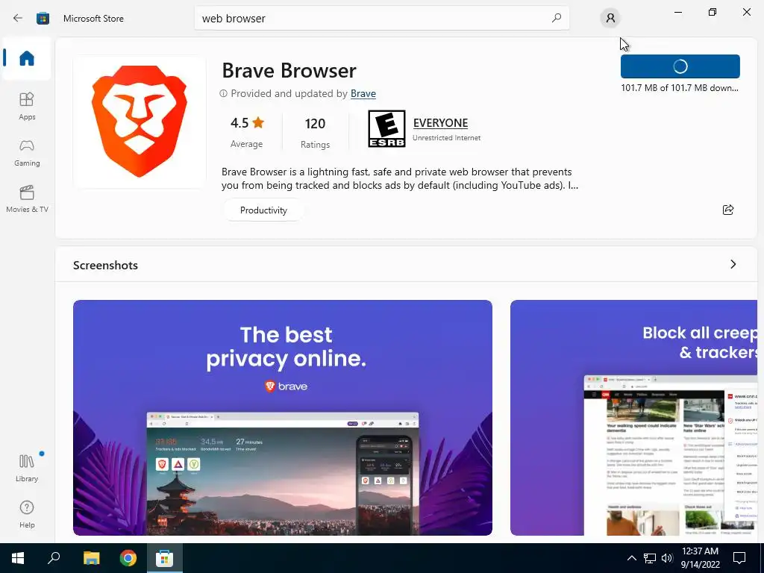This screenshot has width=764, height=573.
Task: Open Movies & TV section
Action: tap(27, 198)
